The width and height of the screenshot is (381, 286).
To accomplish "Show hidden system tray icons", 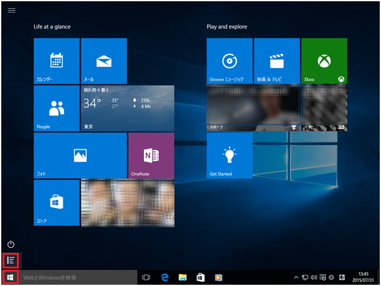I will pyautogui.click(x=296, y=277).
